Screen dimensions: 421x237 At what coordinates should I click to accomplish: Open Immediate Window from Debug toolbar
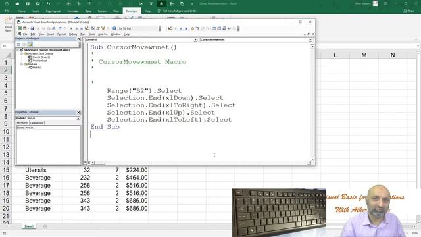pos(219,28)
